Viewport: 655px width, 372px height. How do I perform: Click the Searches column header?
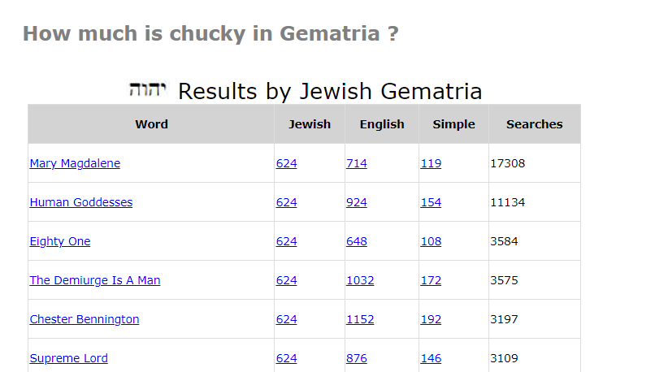(535, 124)
